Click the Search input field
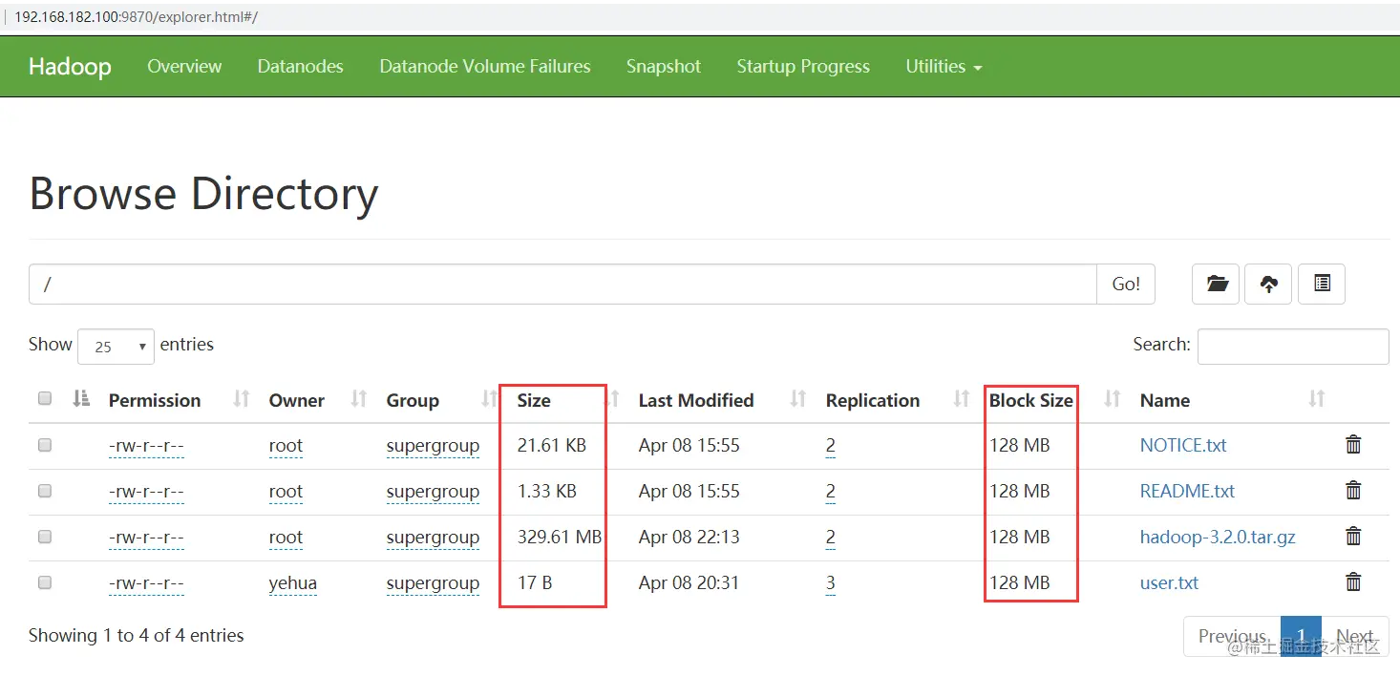The height and width of the screenshot is (676, 1400). point(1293,347)
